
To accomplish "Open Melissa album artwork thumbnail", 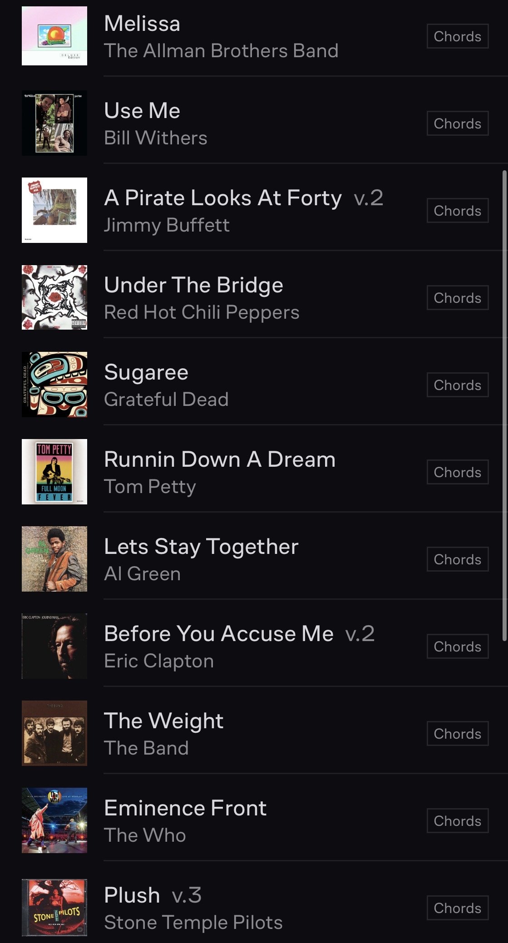I will pyautogui.click(x=54, y=36).
